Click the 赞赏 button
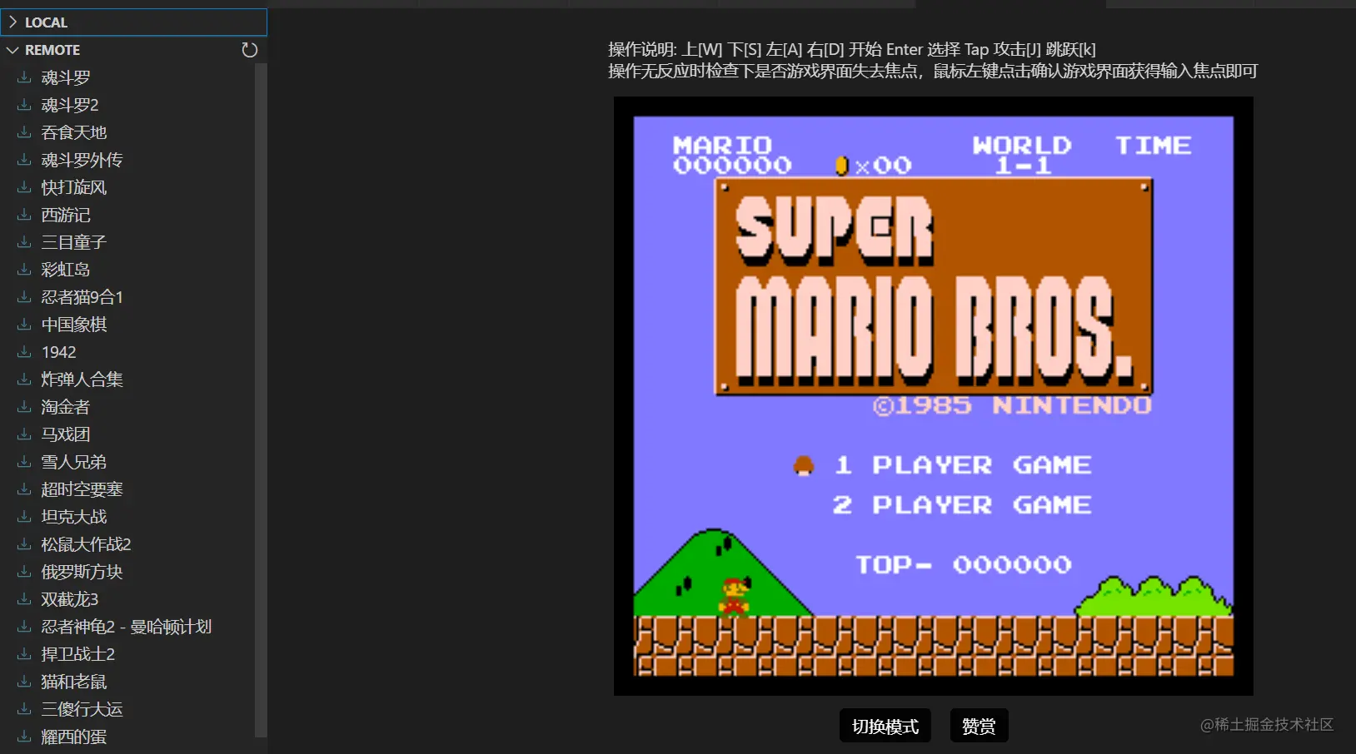1356x754 pixels. [979, 726]
